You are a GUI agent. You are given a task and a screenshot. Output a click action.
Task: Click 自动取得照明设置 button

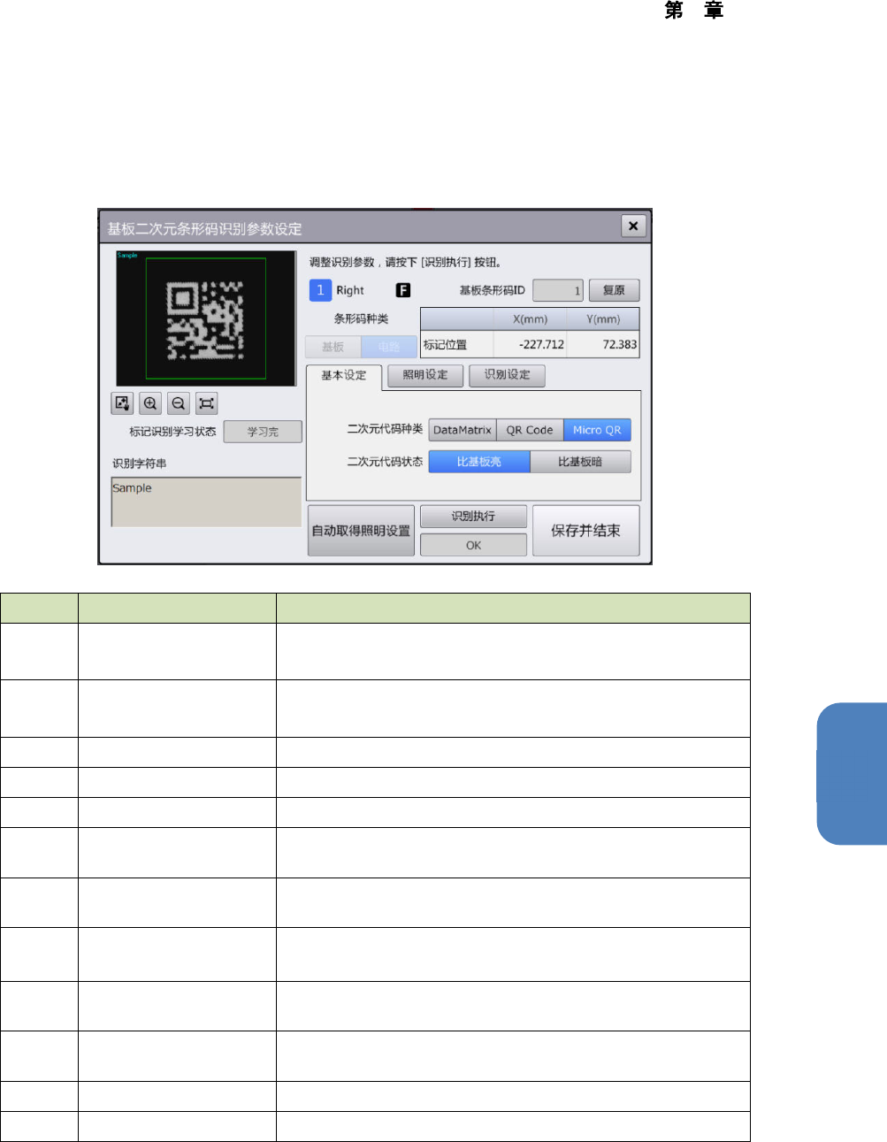point(361,531)
